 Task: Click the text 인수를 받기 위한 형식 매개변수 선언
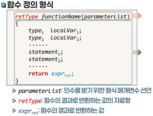pyautogui.click(x=108, y=90)
